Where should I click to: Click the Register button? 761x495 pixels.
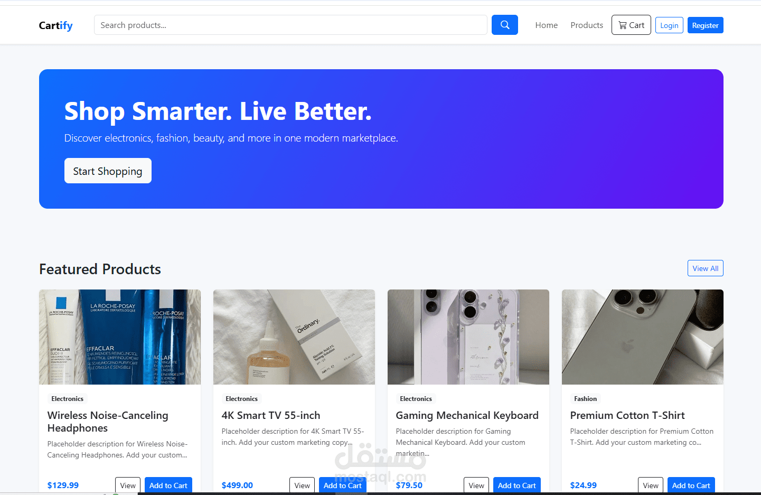click(705, 25)
